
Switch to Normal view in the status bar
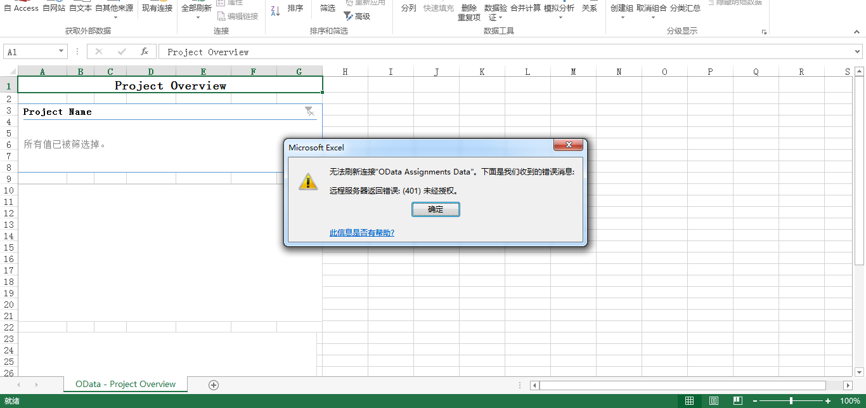pos(689,401)
